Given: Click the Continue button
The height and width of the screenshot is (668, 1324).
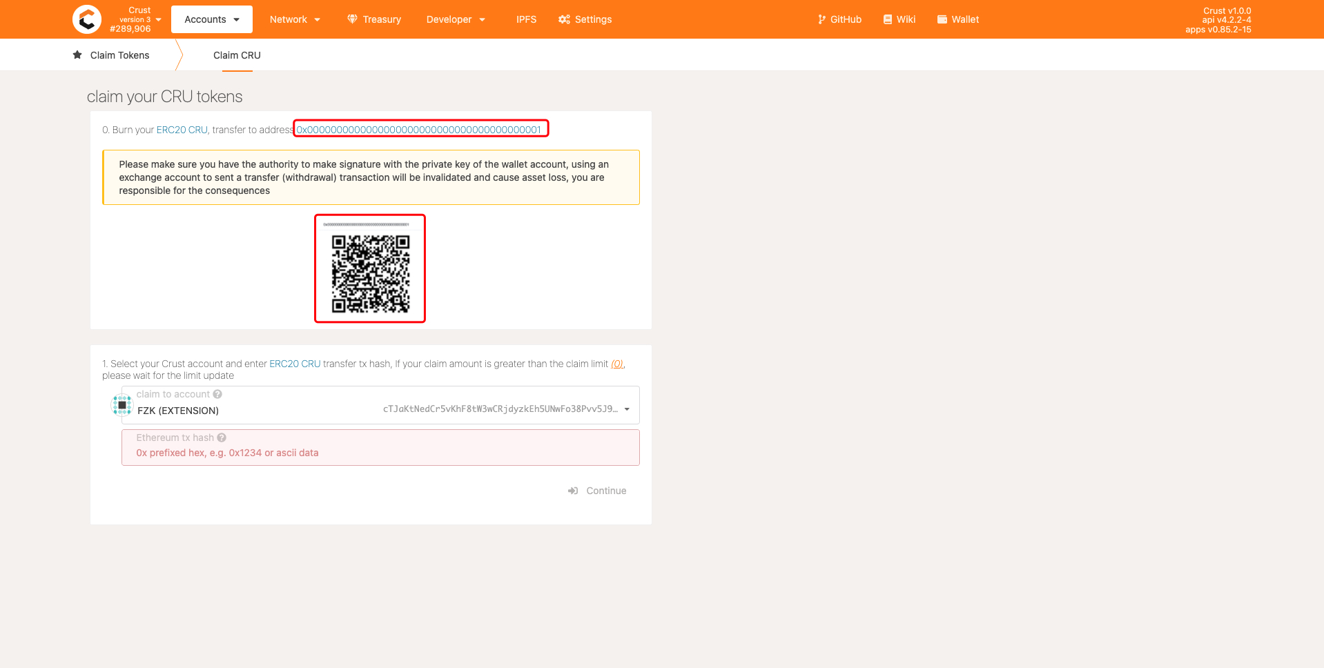Looking at the screenshot, I should (597, 491).
